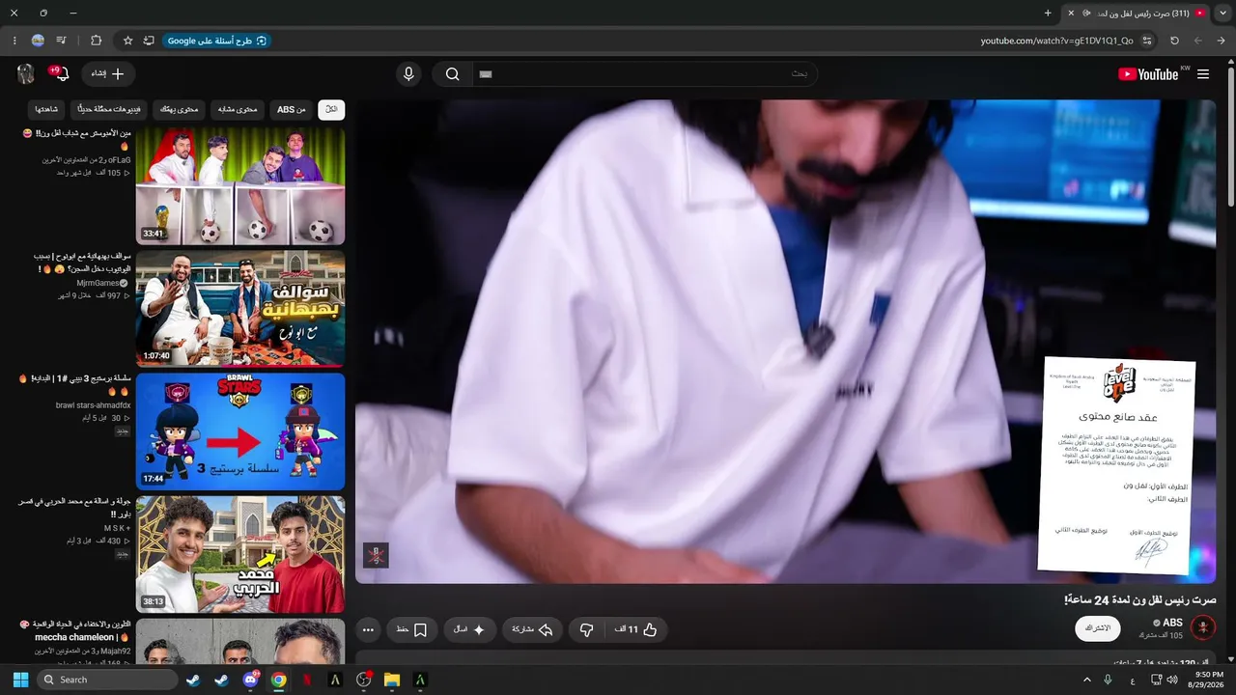
Task: Open the 1:07:40 'سوالف بهبهانية' thumbnail
Action: pos(240,309)
